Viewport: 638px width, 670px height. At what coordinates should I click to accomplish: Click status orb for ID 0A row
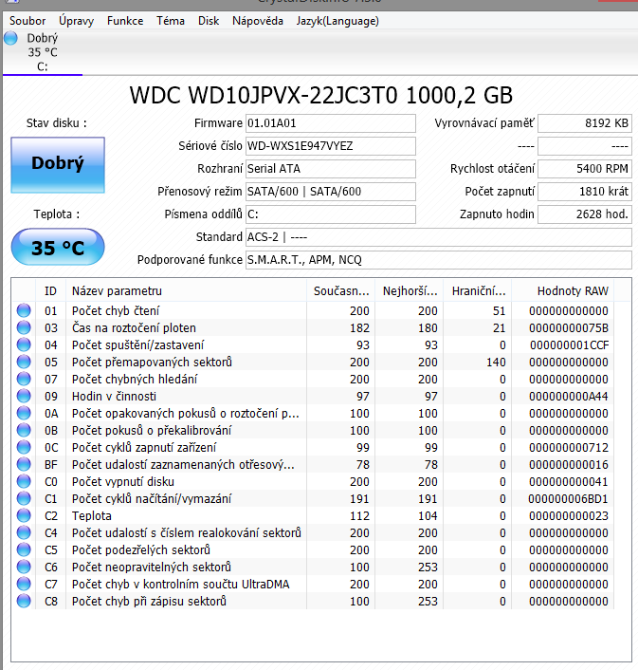pyautogui.click(x=24, y=413)
